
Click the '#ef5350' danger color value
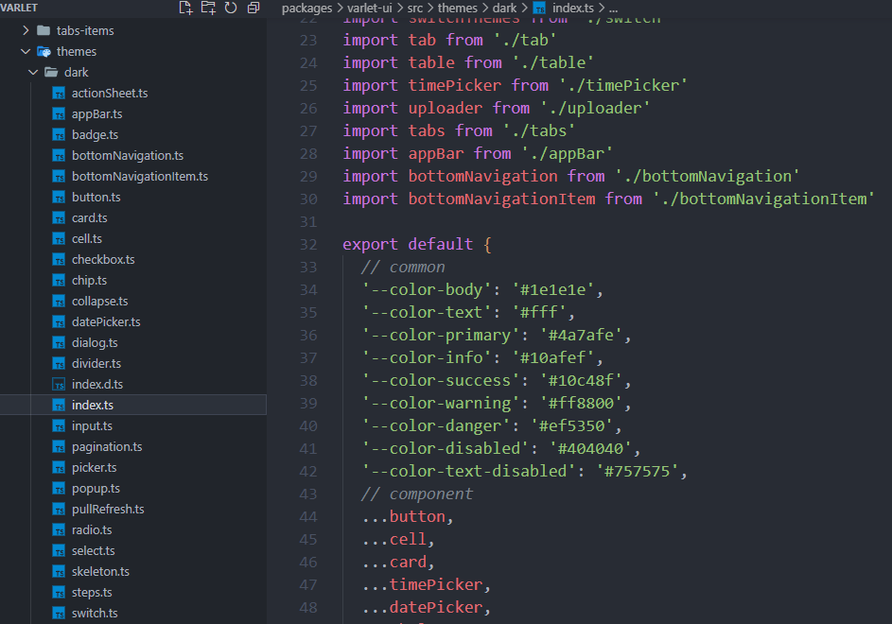pyautogui.click(x=572, y=426)
